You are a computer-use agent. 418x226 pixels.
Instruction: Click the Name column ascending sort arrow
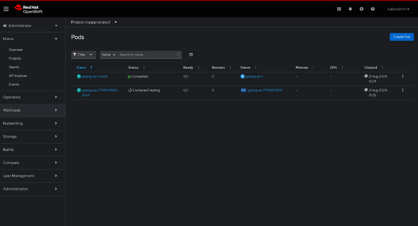point(91,67)
